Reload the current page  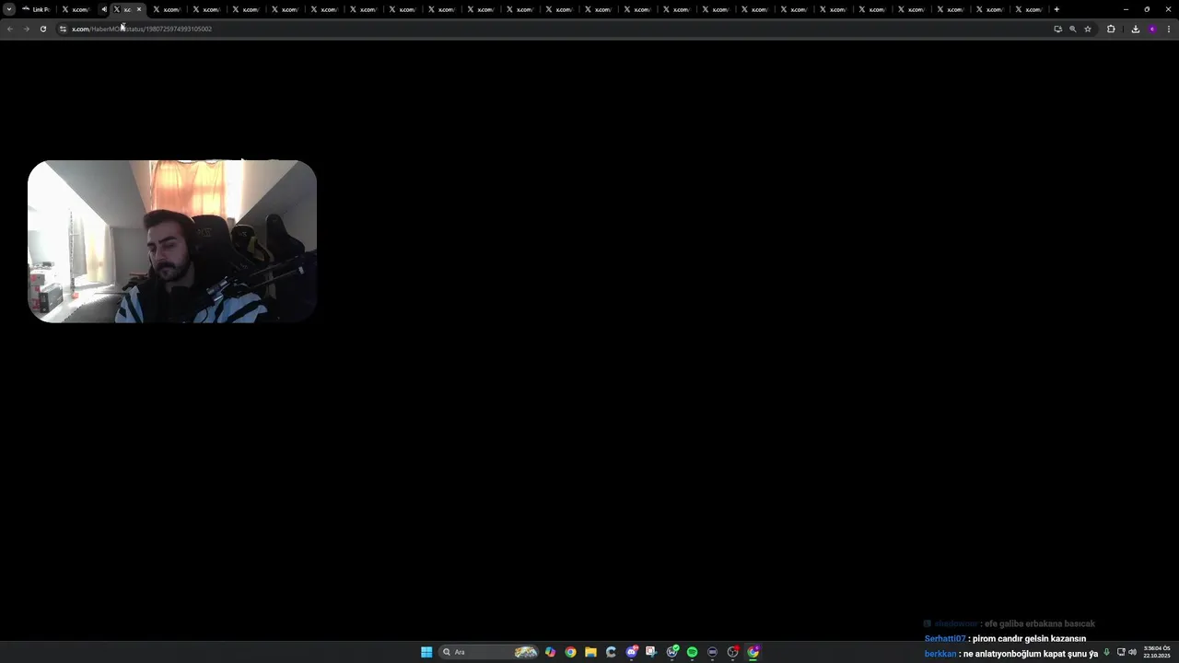click(x=42, y=29)
